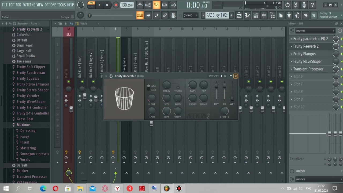Stop playback with the Stop button
Image resolution: width=343 pixels, height=193 pixels.
(107, 5)
